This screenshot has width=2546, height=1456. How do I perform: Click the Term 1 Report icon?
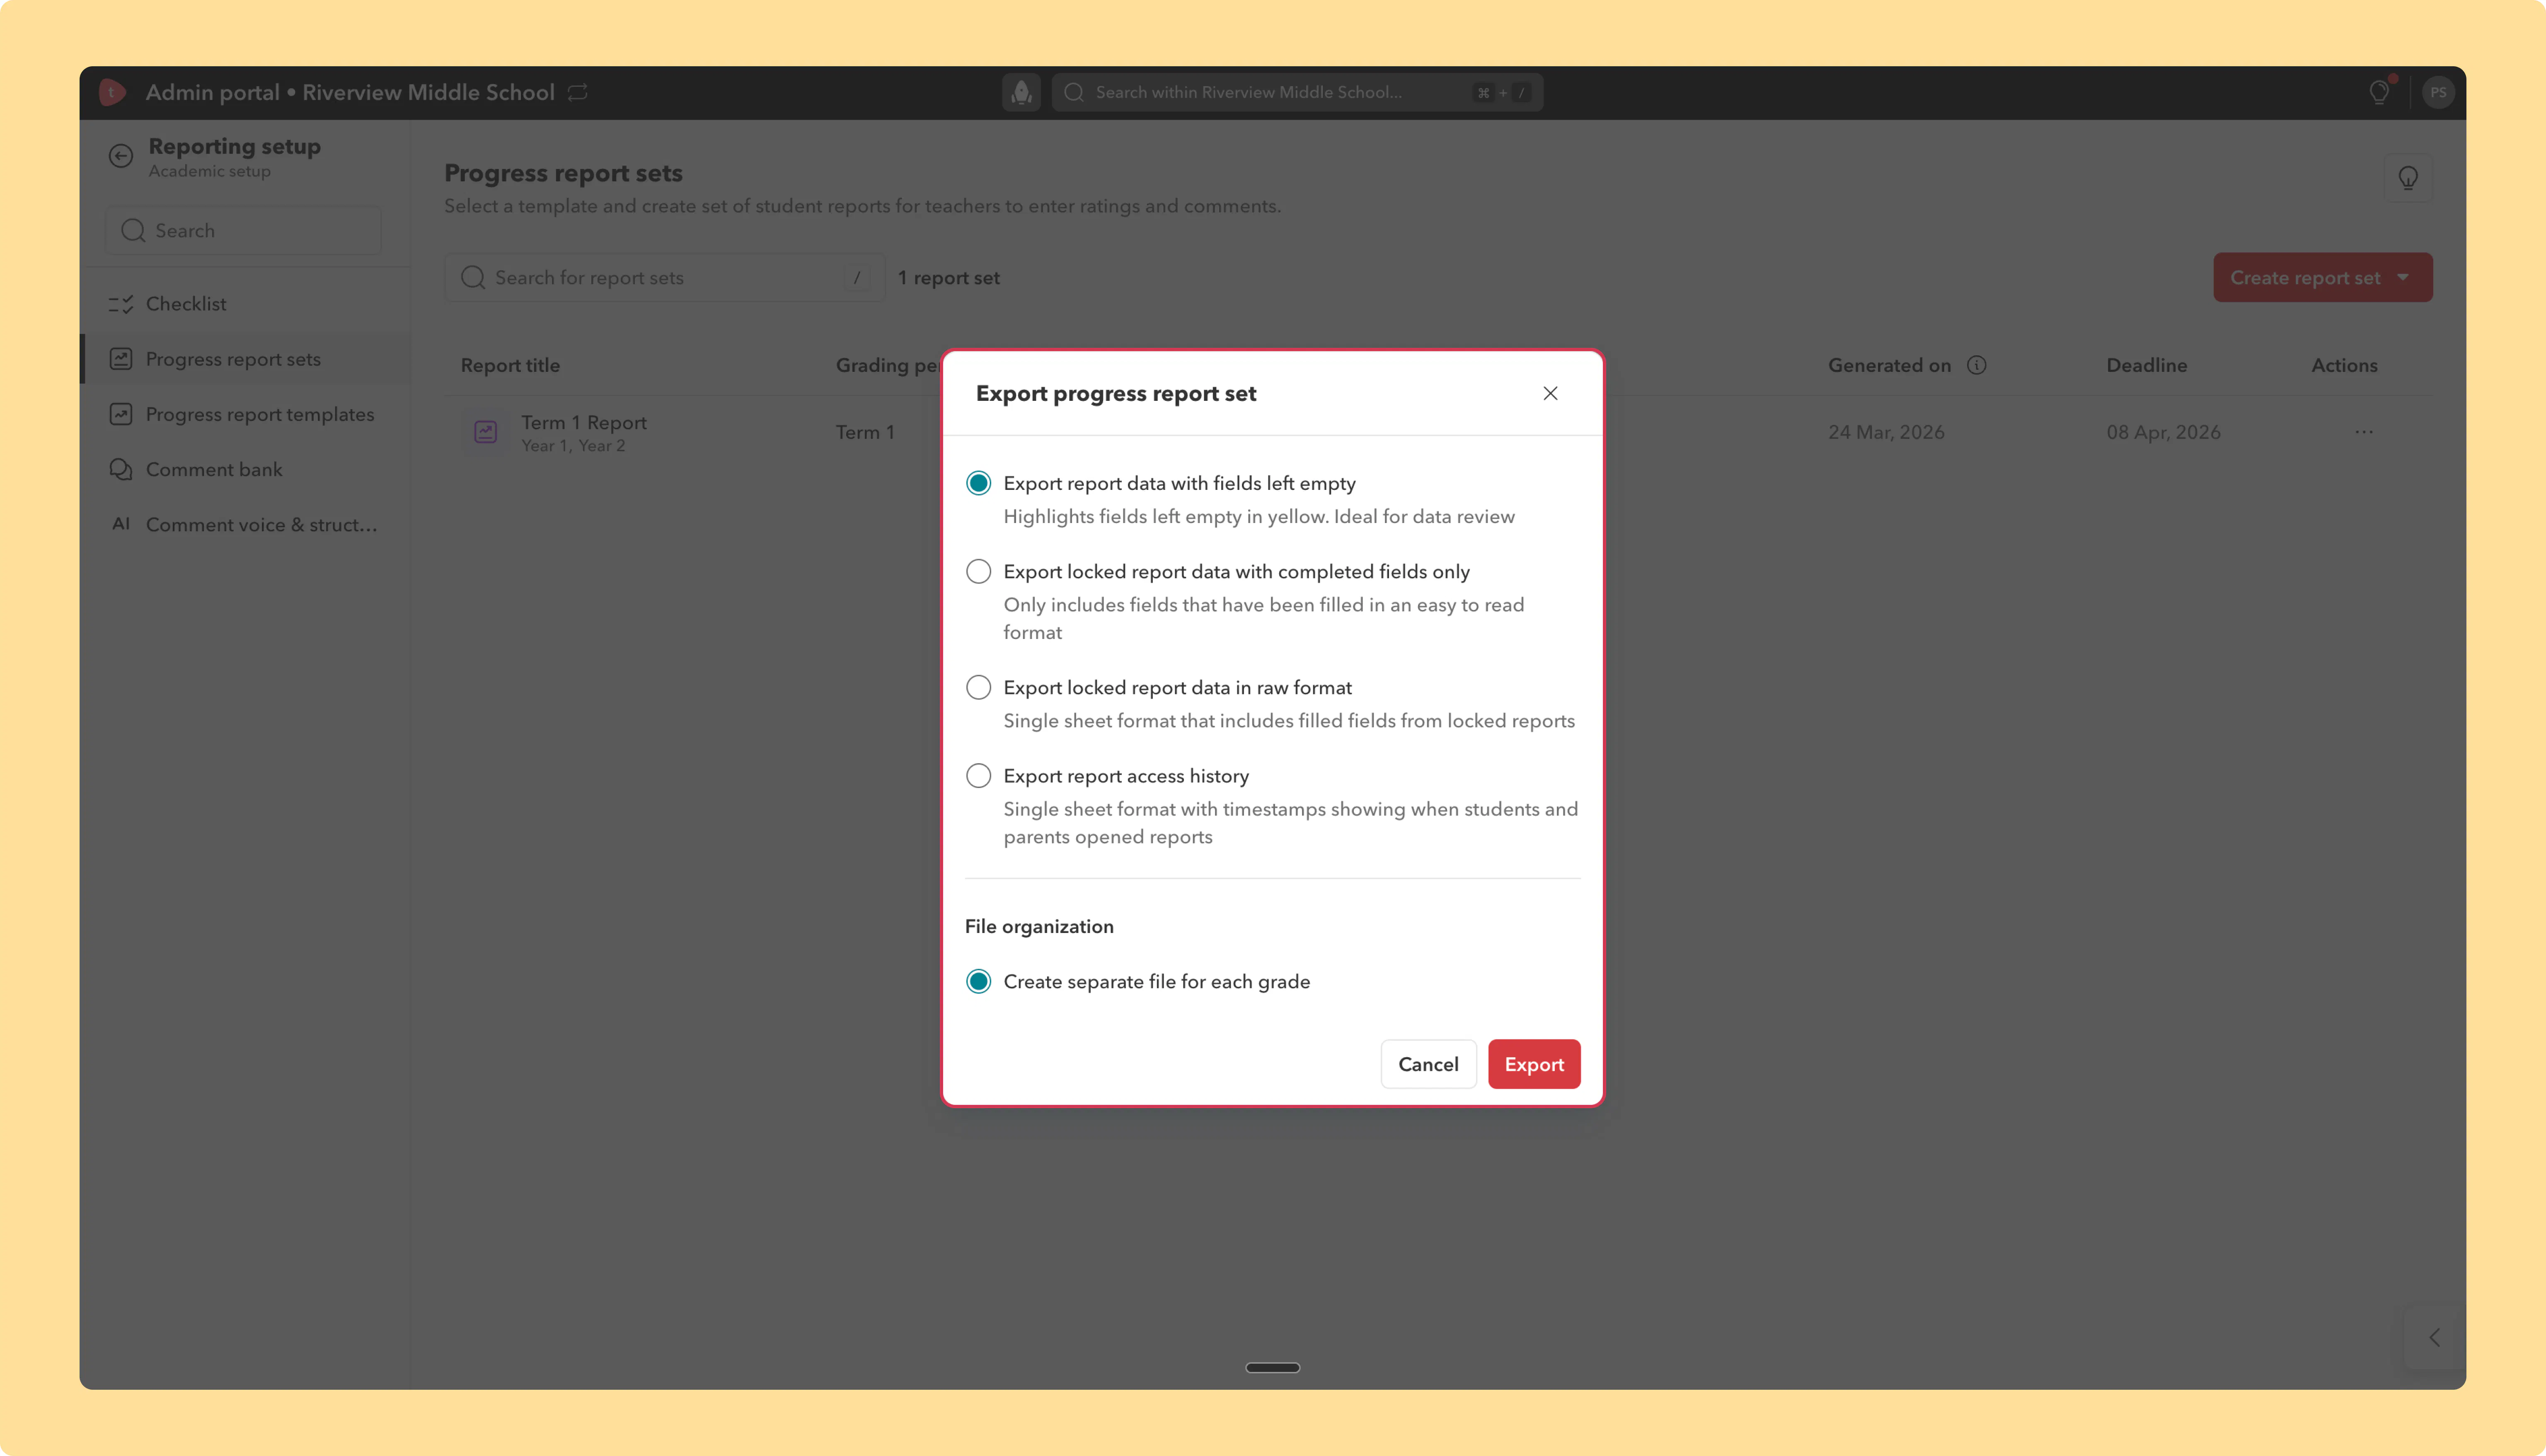coord(485,432)
